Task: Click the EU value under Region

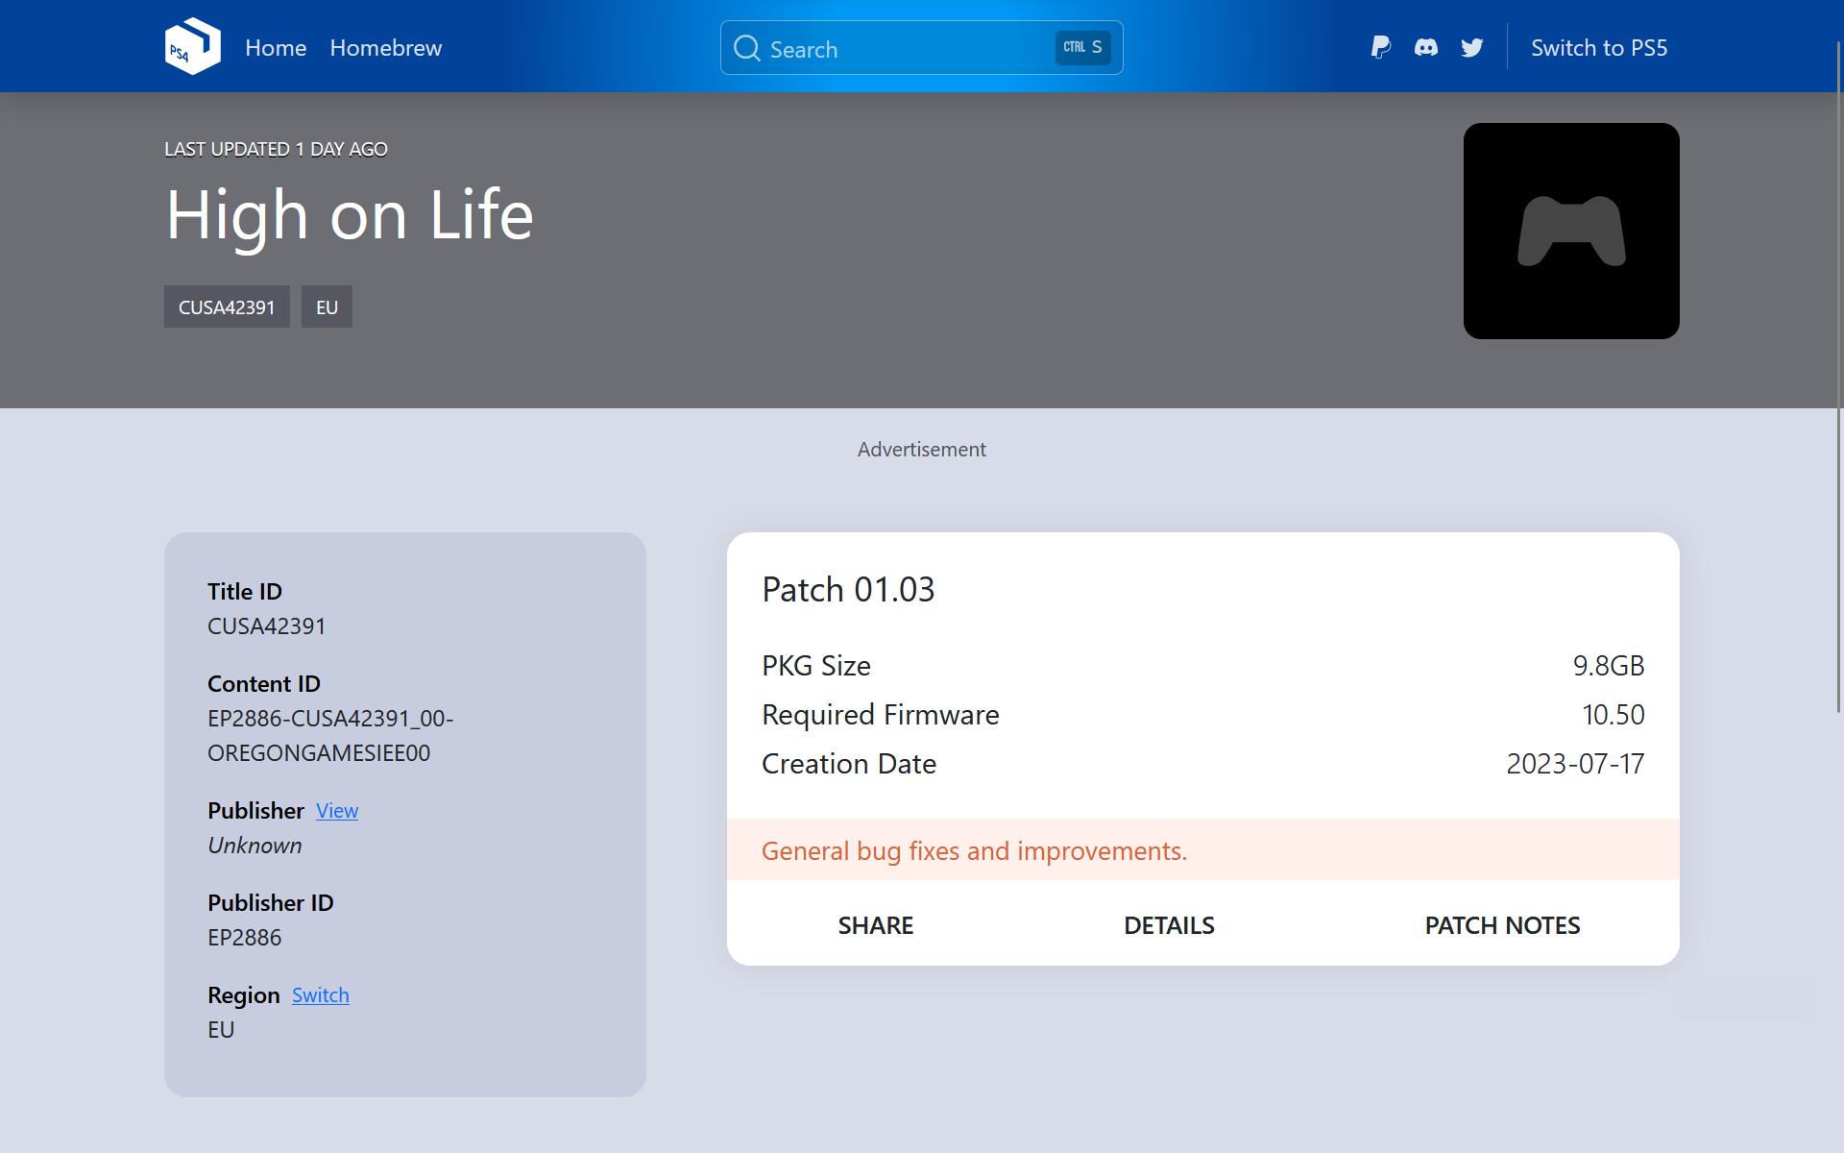Action: coord(221,1029)
